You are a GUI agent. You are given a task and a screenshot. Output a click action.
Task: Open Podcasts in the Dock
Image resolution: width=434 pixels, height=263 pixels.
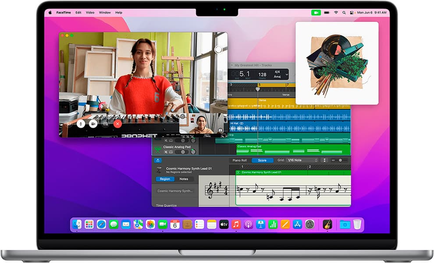248,224
